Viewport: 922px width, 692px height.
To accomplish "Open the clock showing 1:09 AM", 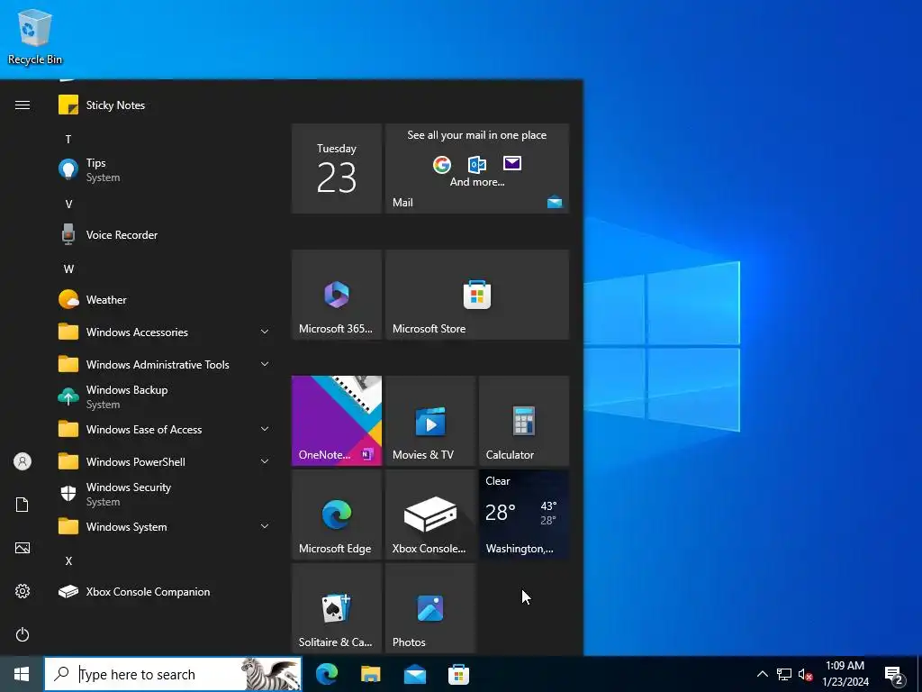I will [x=845, y=674].
